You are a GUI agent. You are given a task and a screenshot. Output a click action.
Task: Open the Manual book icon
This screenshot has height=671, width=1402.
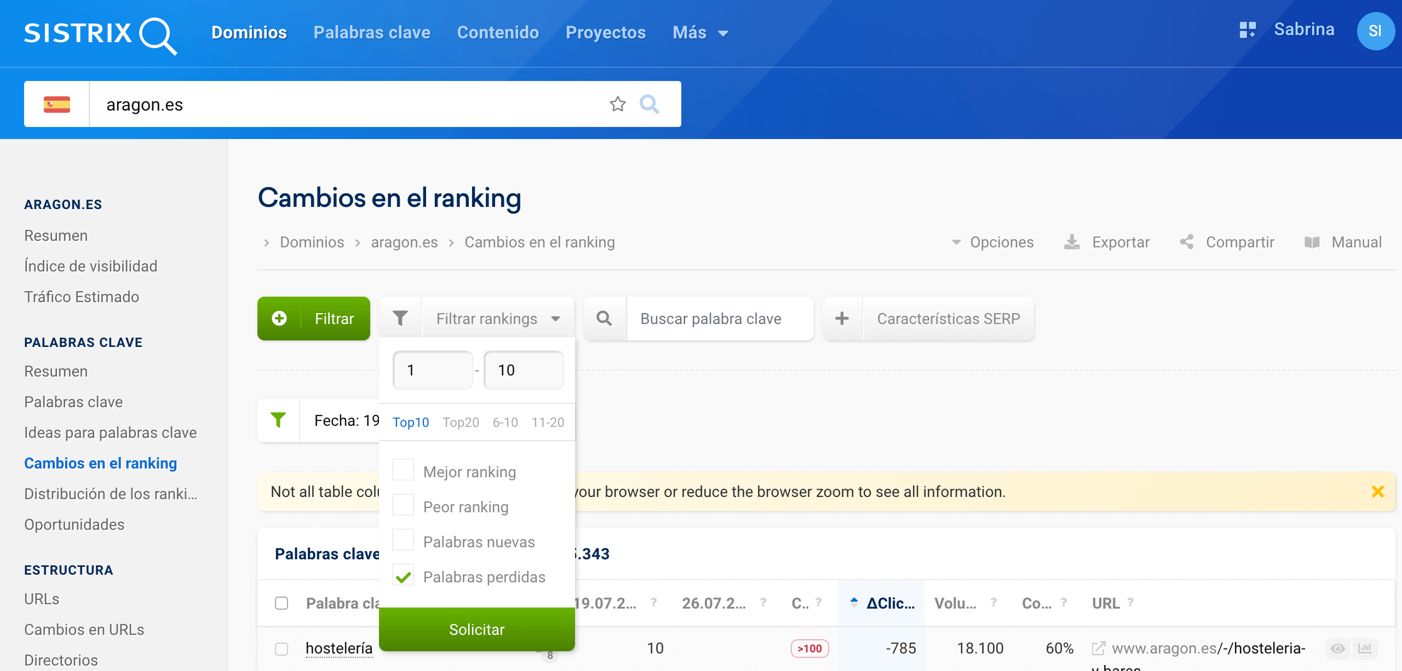[1312, 242]
